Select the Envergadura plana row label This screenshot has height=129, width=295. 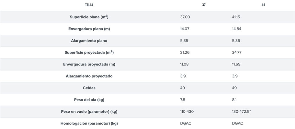89,29
